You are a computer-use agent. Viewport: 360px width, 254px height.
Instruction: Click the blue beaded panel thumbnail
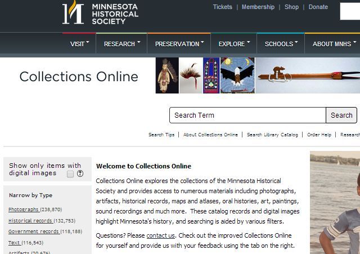(x=211, y=75)
